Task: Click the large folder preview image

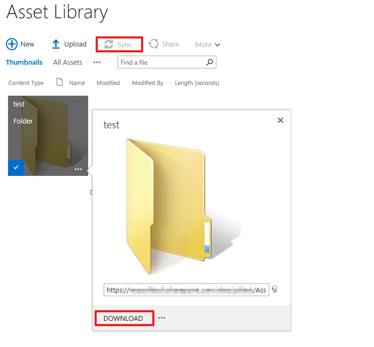Action: [183, 206]
